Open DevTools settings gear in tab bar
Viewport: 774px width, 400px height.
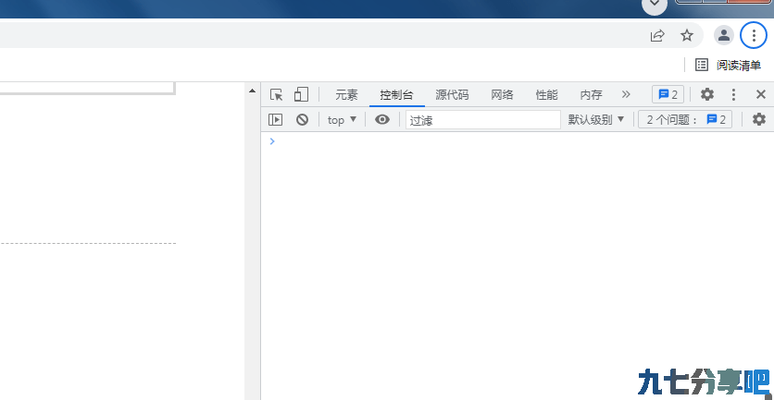pos(707,94)
